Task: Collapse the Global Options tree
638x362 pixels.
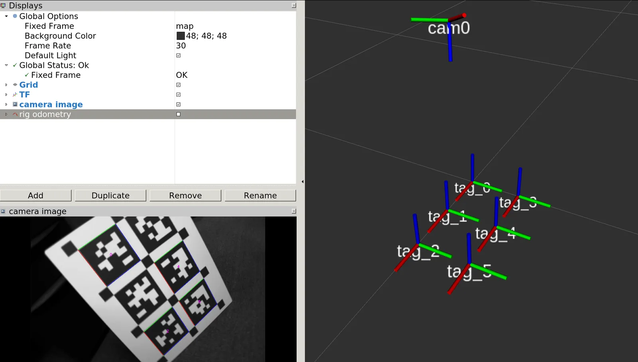Action: (x=6, y=16)
